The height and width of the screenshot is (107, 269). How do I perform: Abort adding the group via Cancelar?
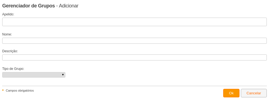coord(254,93)
